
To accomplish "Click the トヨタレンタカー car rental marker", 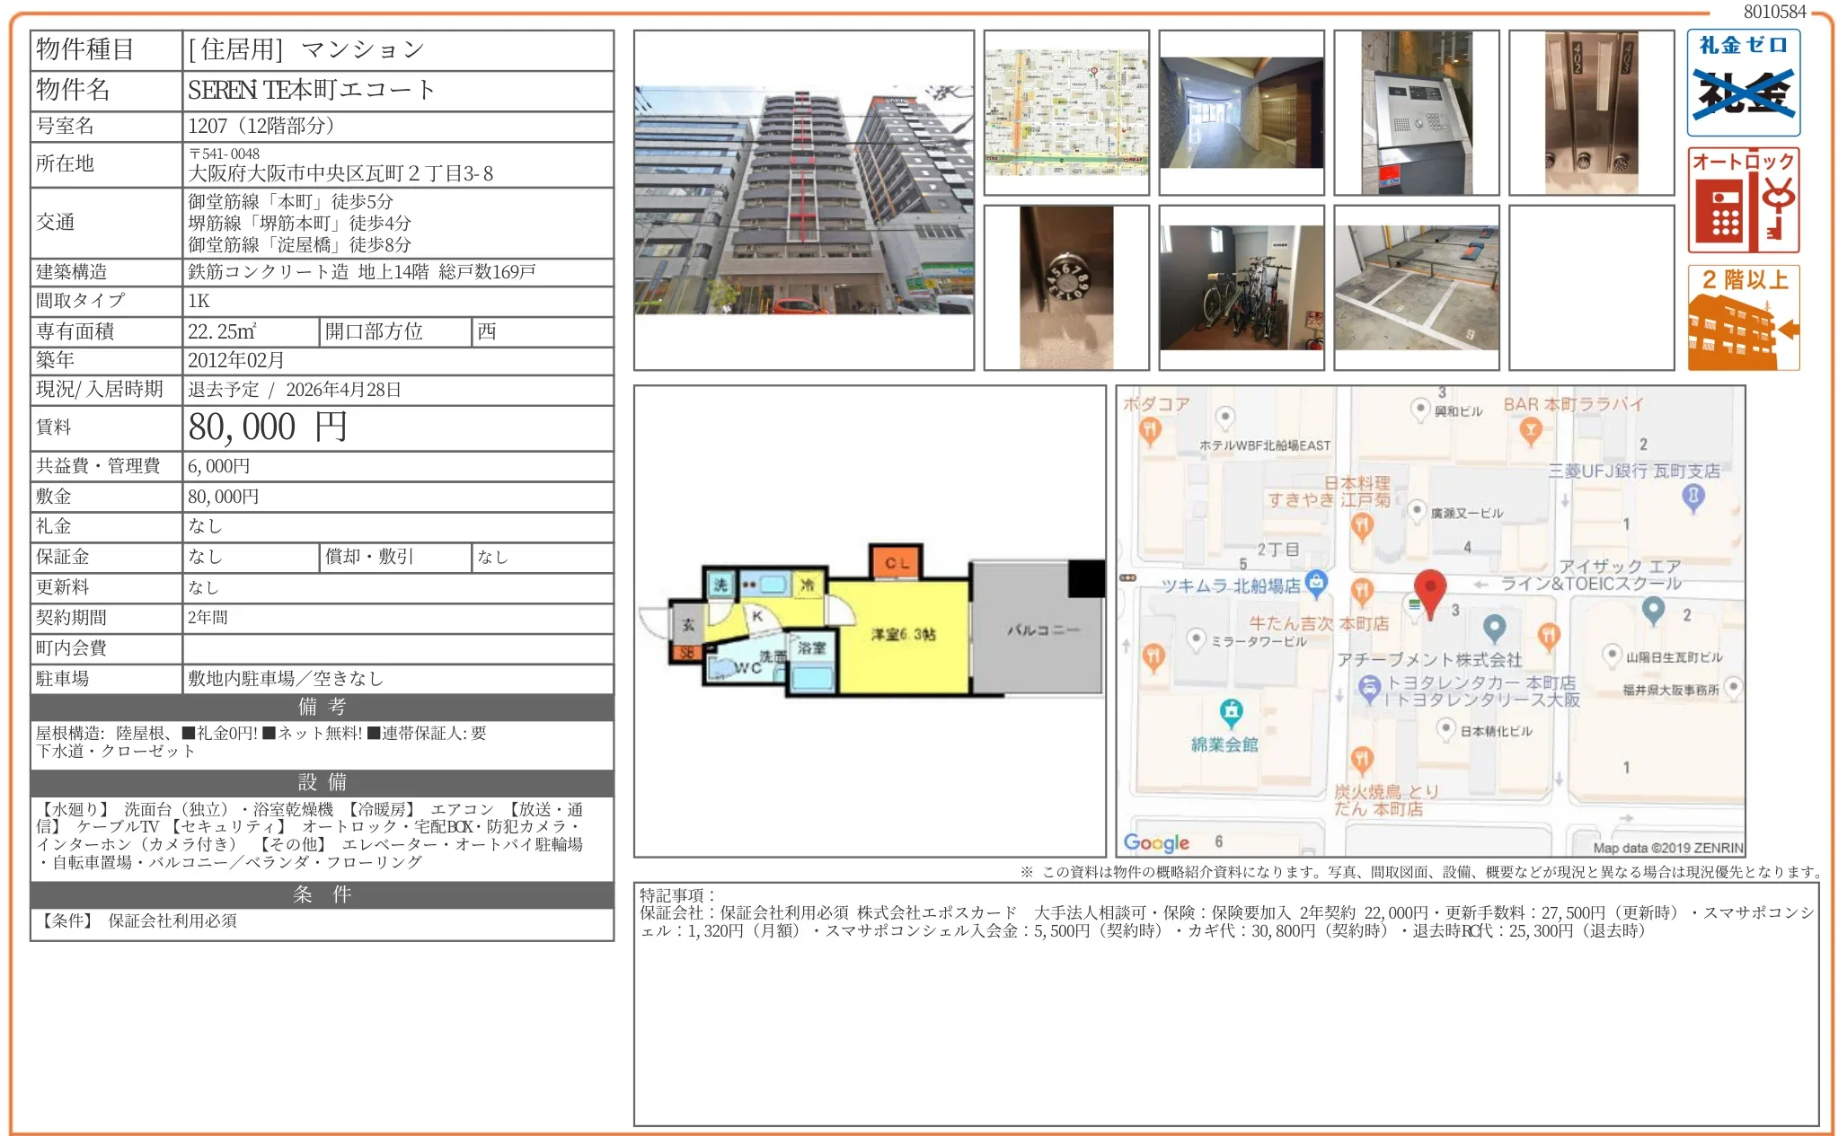I will coord(1368,688).
